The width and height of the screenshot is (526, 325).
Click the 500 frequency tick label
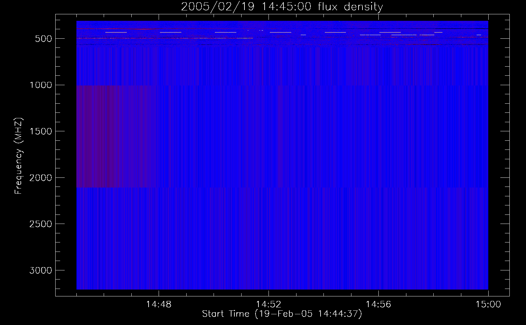pos(44,39)
